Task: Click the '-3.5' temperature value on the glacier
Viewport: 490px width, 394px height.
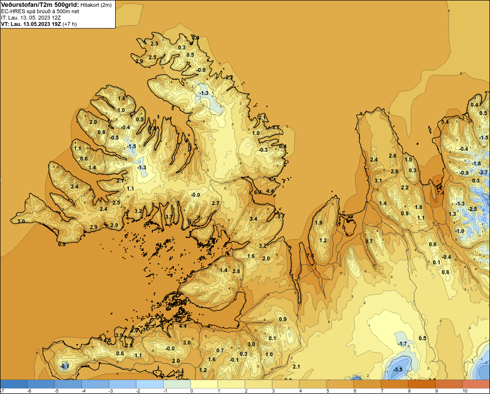Action: pos(397,370)
